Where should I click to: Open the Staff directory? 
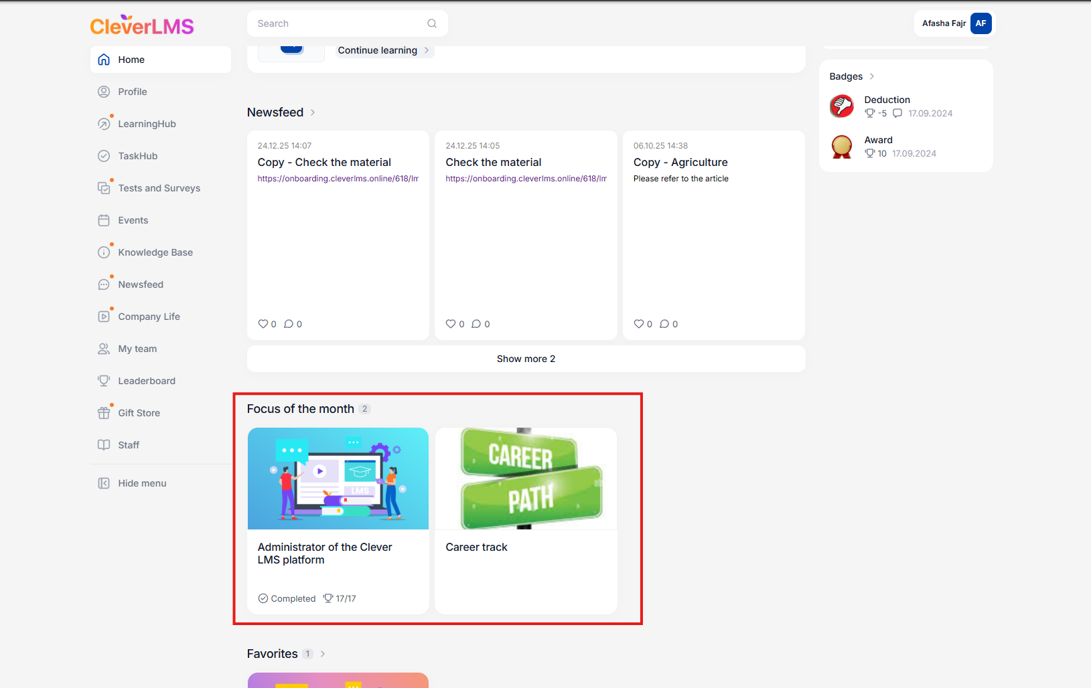click(161, 445)
